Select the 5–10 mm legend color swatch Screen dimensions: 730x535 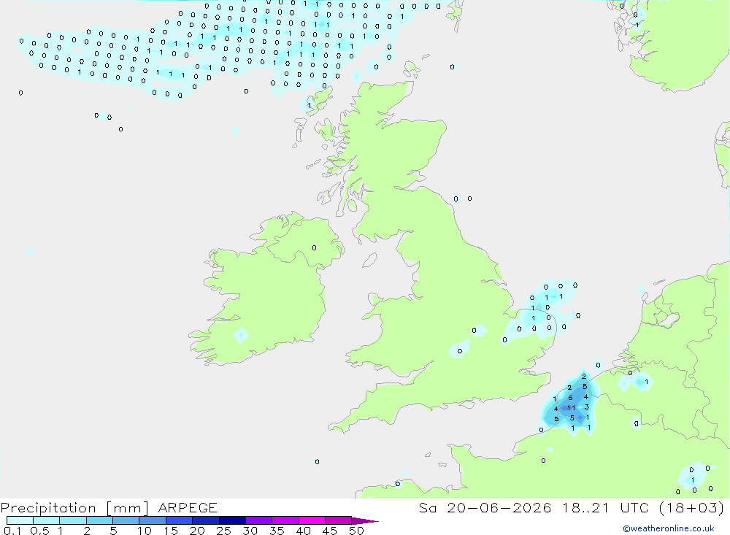tap(126, 520)
